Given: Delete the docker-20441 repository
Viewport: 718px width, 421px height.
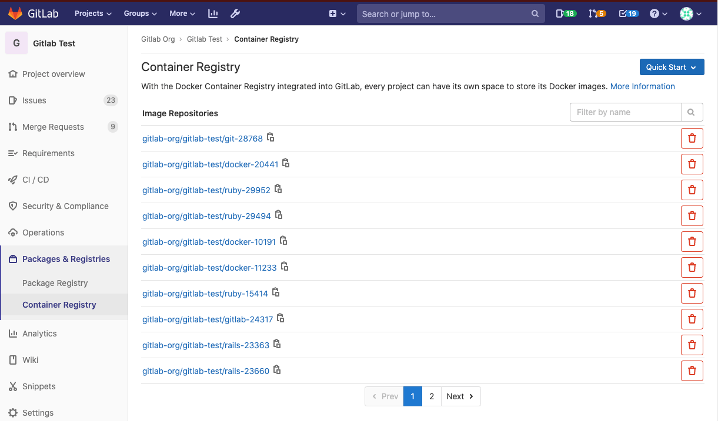Looking at the screenshot, I should click(692, 164).
